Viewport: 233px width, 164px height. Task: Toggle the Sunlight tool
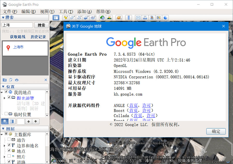tap(109, 17)
